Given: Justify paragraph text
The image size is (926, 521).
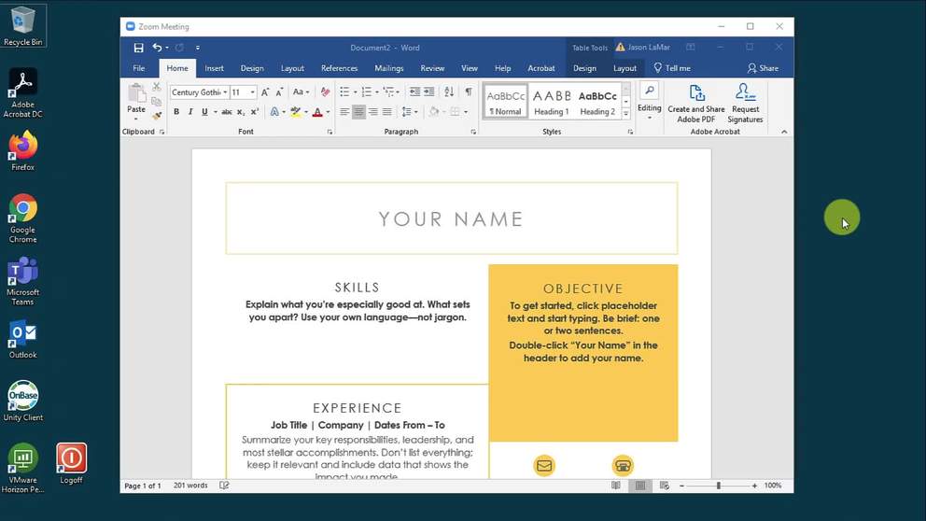Looking at the screenshot, I should [386, 112].
